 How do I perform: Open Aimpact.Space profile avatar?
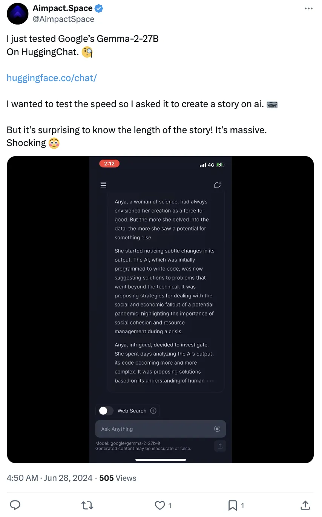[17, 14]
